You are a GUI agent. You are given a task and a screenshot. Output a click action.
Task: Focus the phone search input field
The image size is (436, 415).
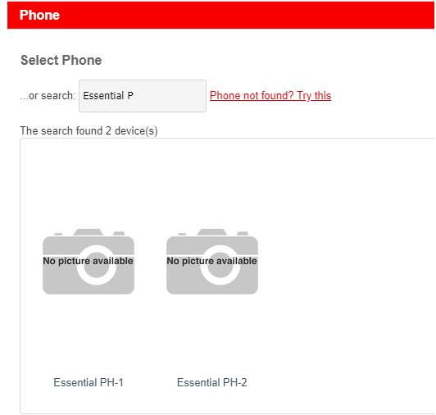[143, 96]
